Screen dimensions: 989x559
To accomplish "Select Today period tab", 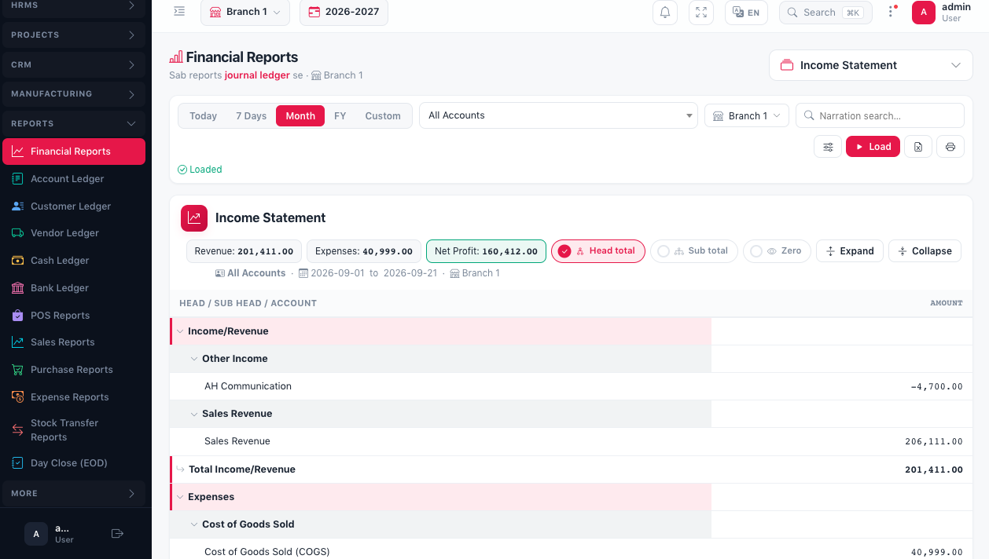I will click(x=203, y=115).
